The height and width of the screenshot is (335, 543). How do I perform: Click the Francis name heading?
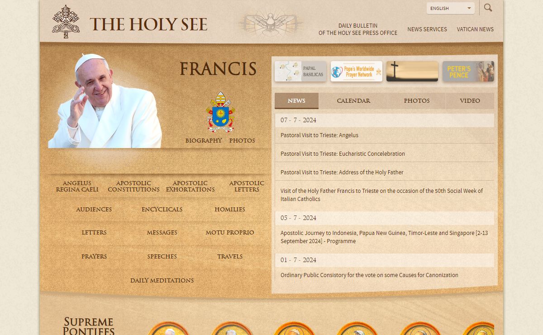tap(218, 69)
